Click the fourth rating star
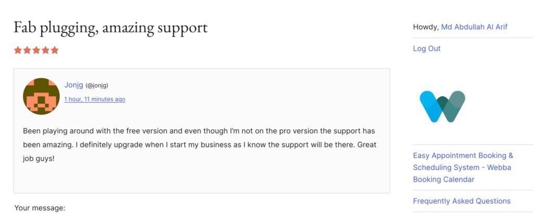The height and width of the screenshot is (213, 533). coord(45,51)
